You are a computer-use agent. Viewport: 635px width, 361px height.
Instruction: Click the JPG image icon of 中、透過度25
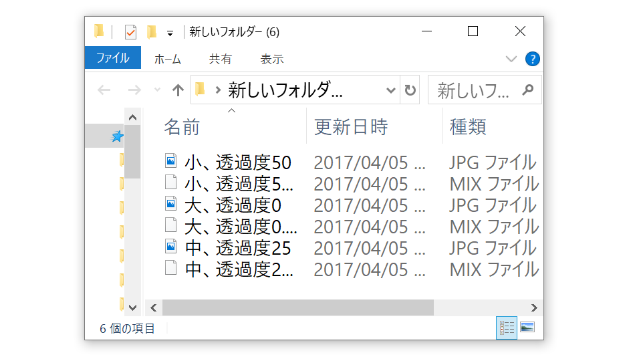click(x=171, y=246)
